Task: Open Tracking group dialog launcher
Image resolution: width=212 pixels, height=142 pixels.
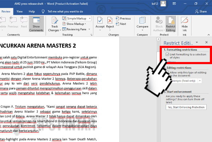Action: tap(92, 35)
